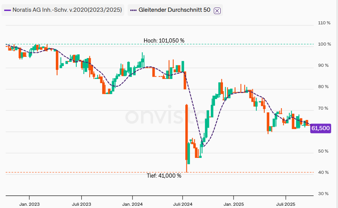Click the dotted line icon for Gleitender Durchschnitt

coord(133,10)
